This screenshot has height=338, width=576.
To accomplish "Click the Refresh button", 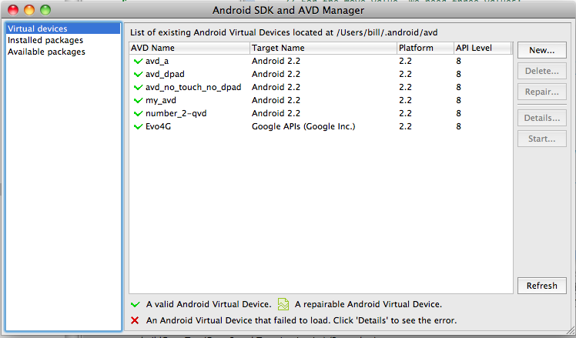I will [x=541, y=286].
